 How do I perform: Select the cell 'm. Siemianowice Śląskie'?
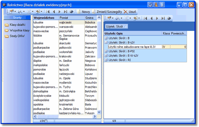tap(72, 37)
